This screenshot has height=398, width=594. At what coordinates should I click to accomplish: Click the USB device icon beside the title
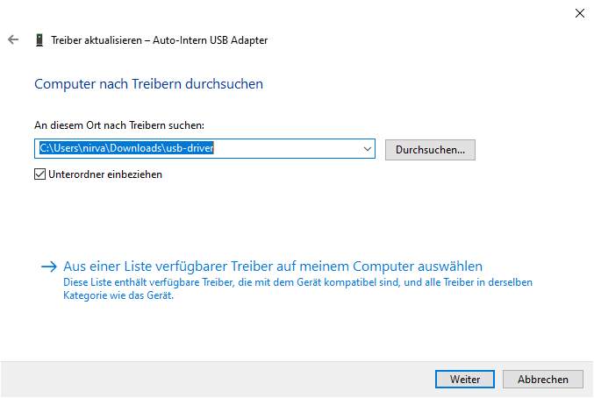[x=39, y=40]
